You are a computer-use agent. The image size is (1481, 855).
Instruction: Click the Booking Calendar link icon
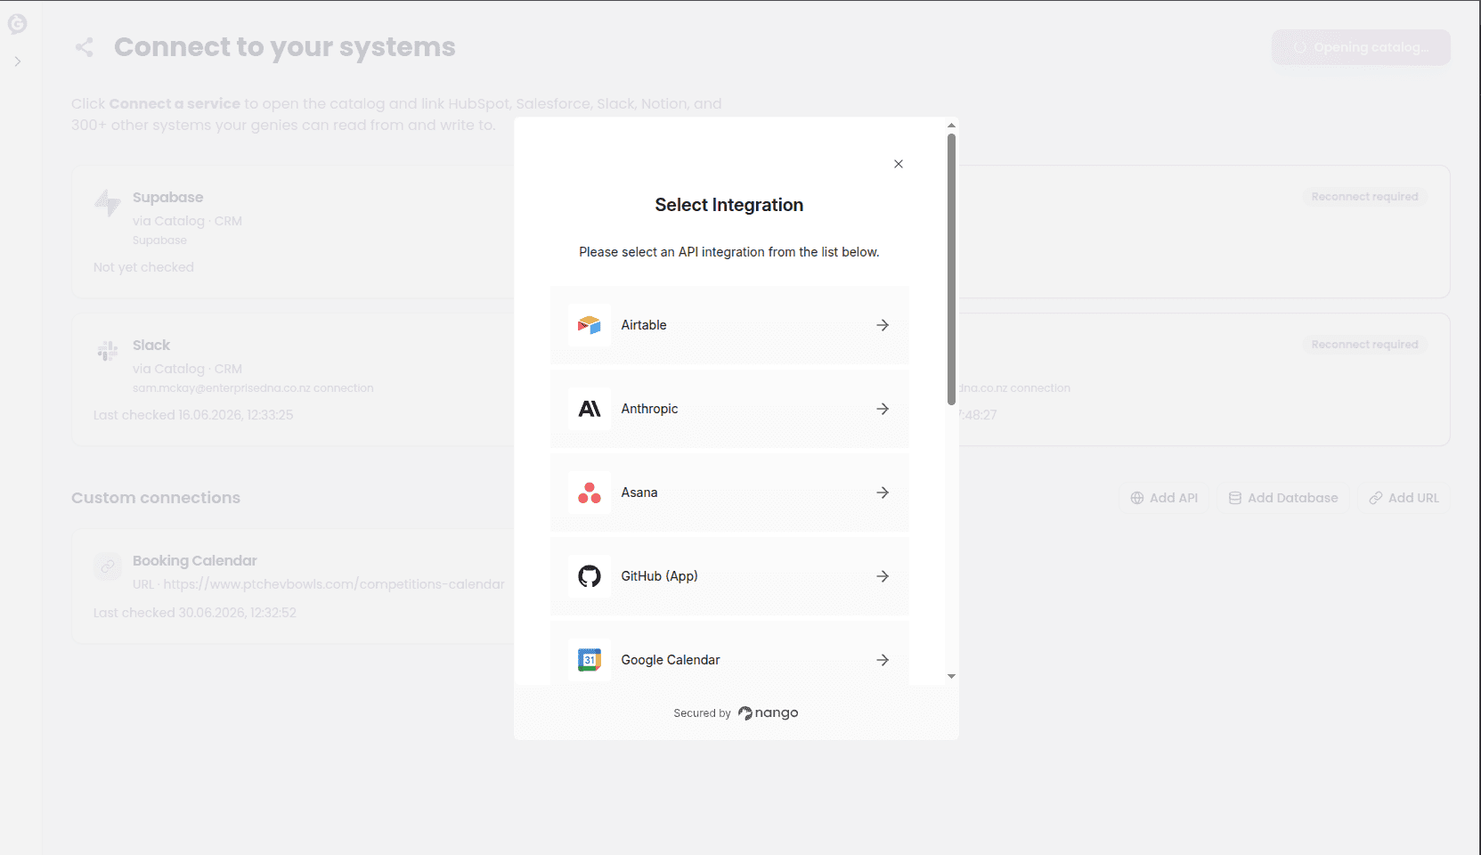108,566
